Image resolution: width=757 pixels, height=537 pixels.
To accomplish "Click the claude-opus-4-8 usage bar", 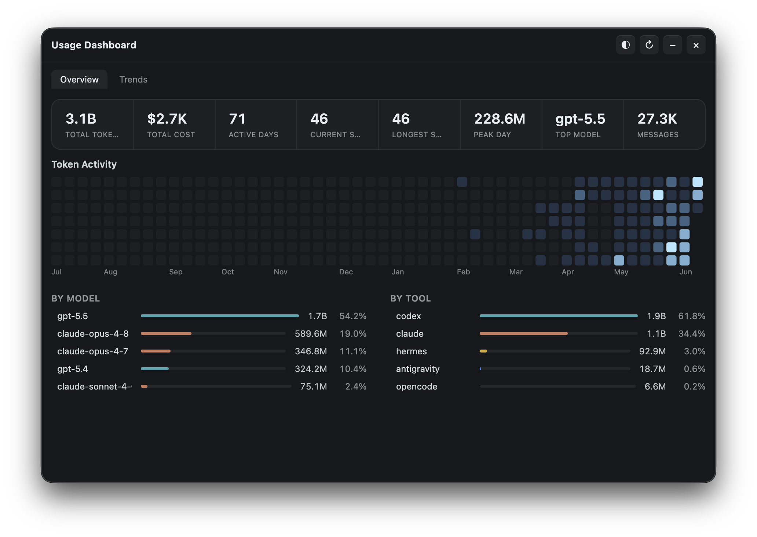I will tap(213, 333).
